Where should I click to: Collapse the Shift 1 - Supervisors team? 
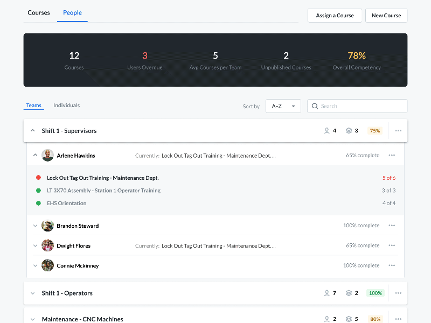pos(32,130)
